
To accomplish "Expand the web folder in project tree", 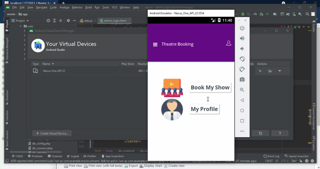I will coord(21,26).
